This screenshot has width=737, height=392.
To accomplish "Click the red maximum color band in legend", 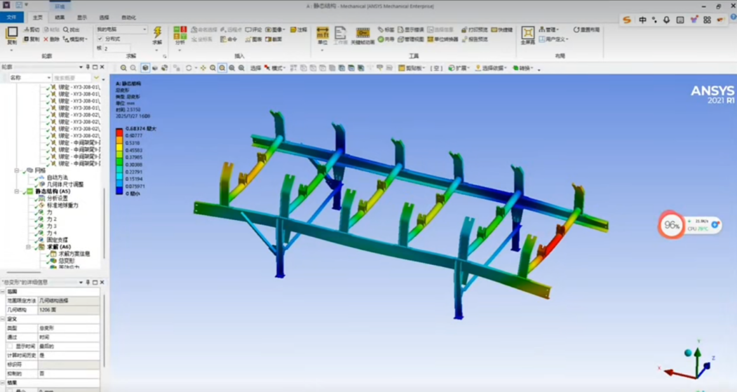I will (119, 132).
